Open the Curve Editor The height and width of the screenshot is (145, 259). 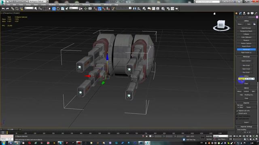click(x=153, y=8)
